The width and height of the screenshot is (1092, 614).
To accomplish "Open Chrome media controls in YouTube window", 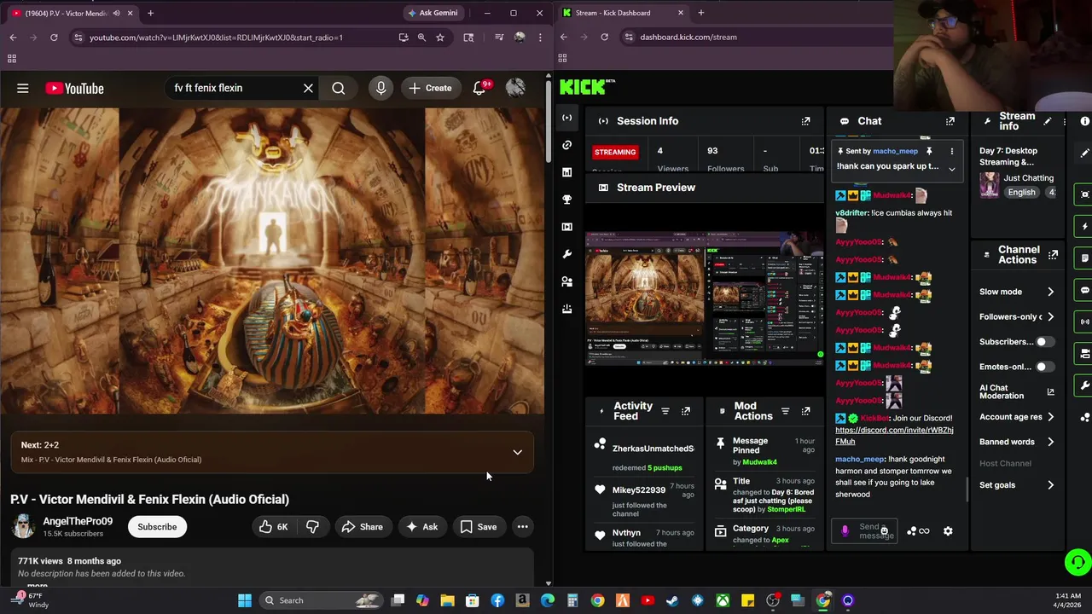I will pos(499,38).
